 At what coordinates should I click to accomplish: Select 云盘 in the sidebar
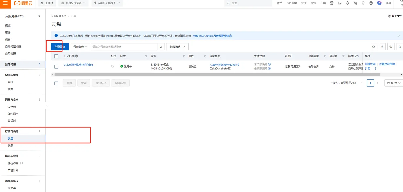coord(10,138)
